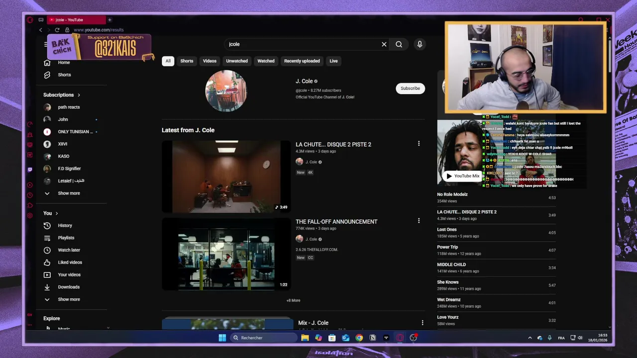Show hidden system tray icons chevron
This screenshot has width=637, height=358.
[x=530, y=338]
